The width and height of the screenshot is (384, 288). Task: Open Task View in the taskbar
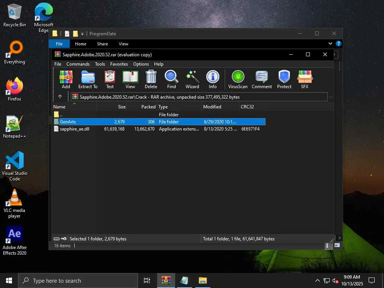(x=147, y=280)
